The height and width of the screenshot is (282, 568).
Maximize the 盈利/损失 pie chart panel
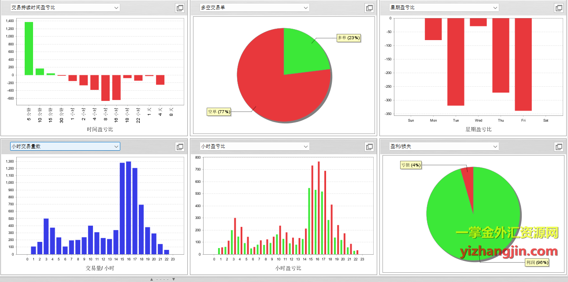tap(559, 147)
